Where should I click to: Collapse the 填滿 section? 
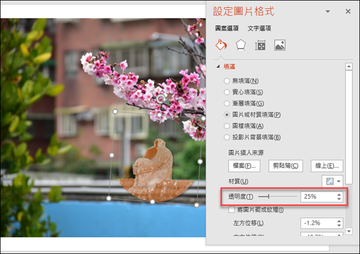coord(218,66)
